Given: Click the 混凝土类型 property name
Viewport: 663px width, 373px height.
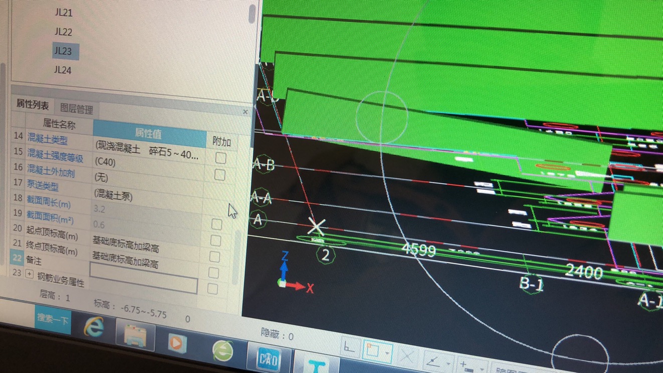Looking at the screenshot, I should pyautogui.click(x=47, y=139).
